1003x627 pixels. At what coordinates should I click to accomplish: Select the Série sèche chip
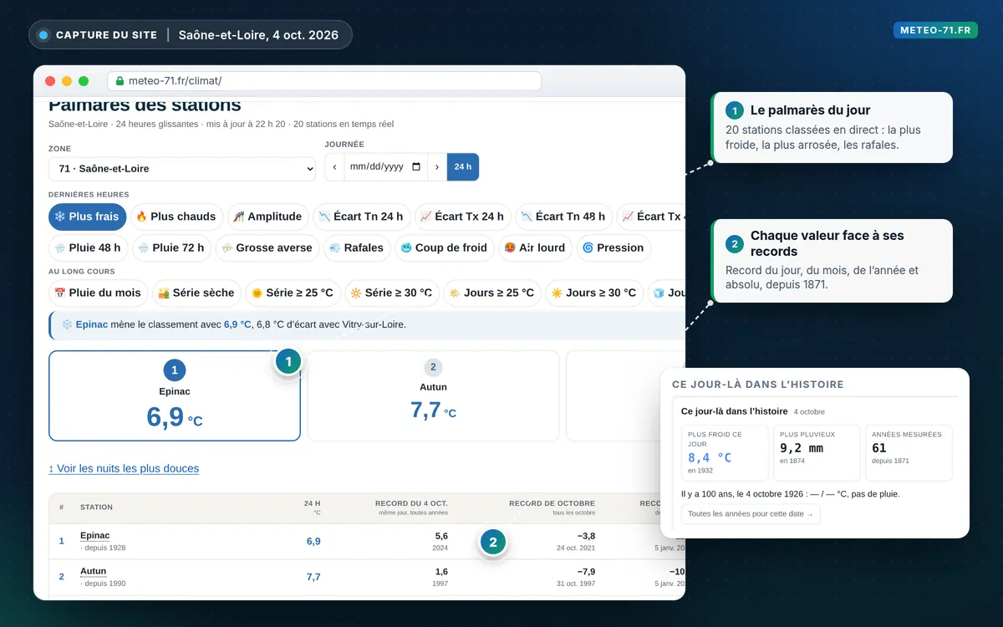pos(196,293)
